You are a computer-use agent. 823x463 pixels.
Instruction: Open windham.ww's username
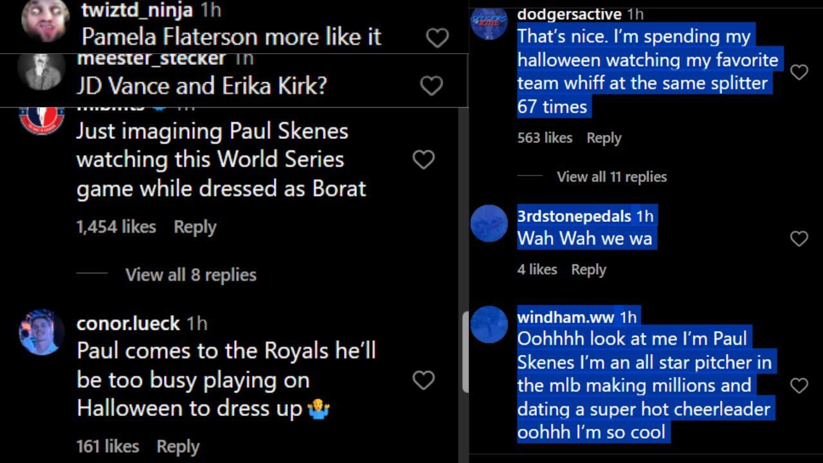coord(567,316)
